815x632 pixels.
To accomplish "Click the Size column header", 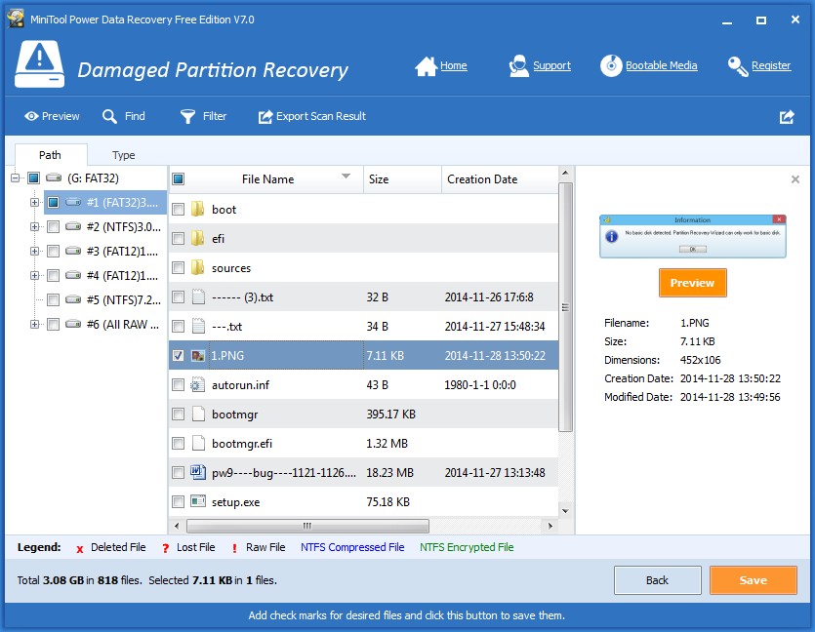I will point(402,179).
